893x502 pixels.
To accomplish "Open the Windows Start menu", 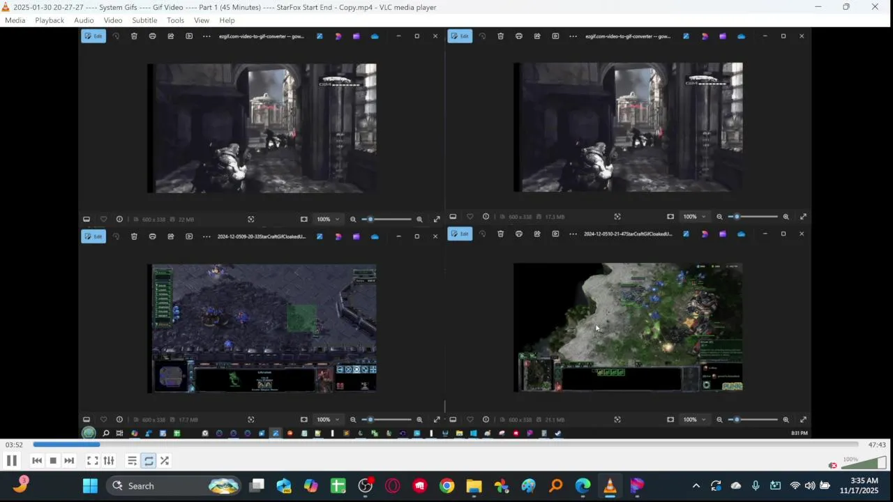I will point(90,486).
